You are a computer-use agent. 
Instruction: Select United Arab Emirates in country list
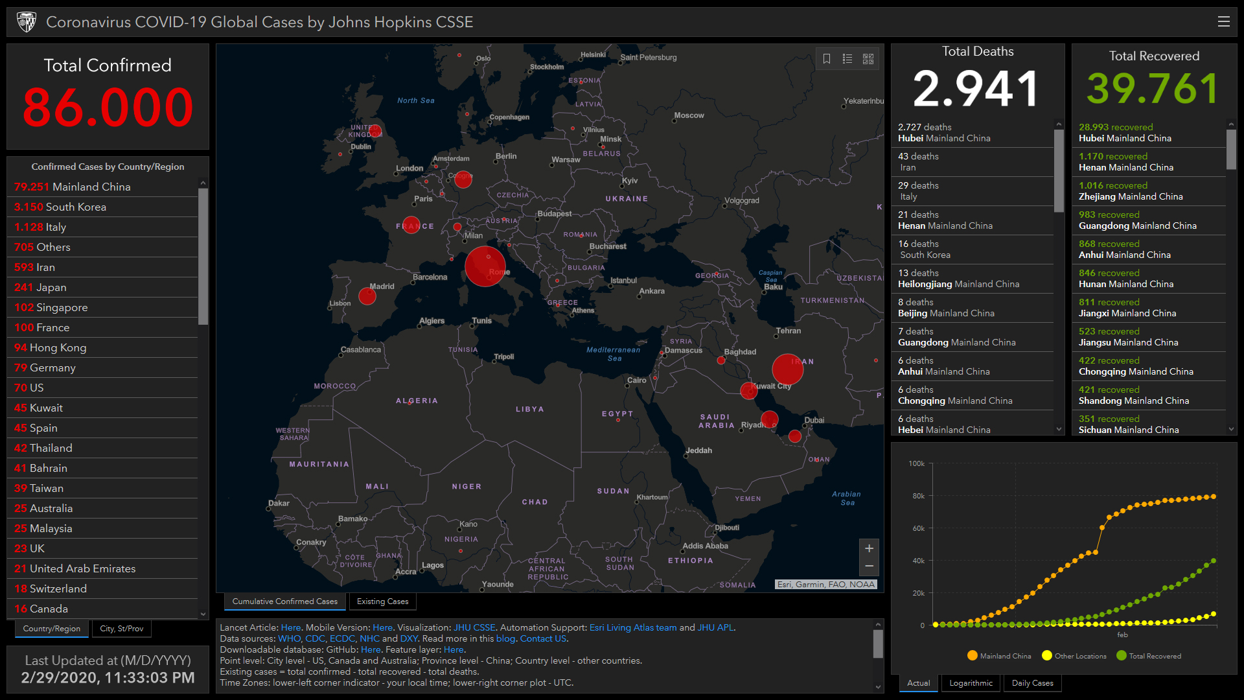click(x=102, y=568)
